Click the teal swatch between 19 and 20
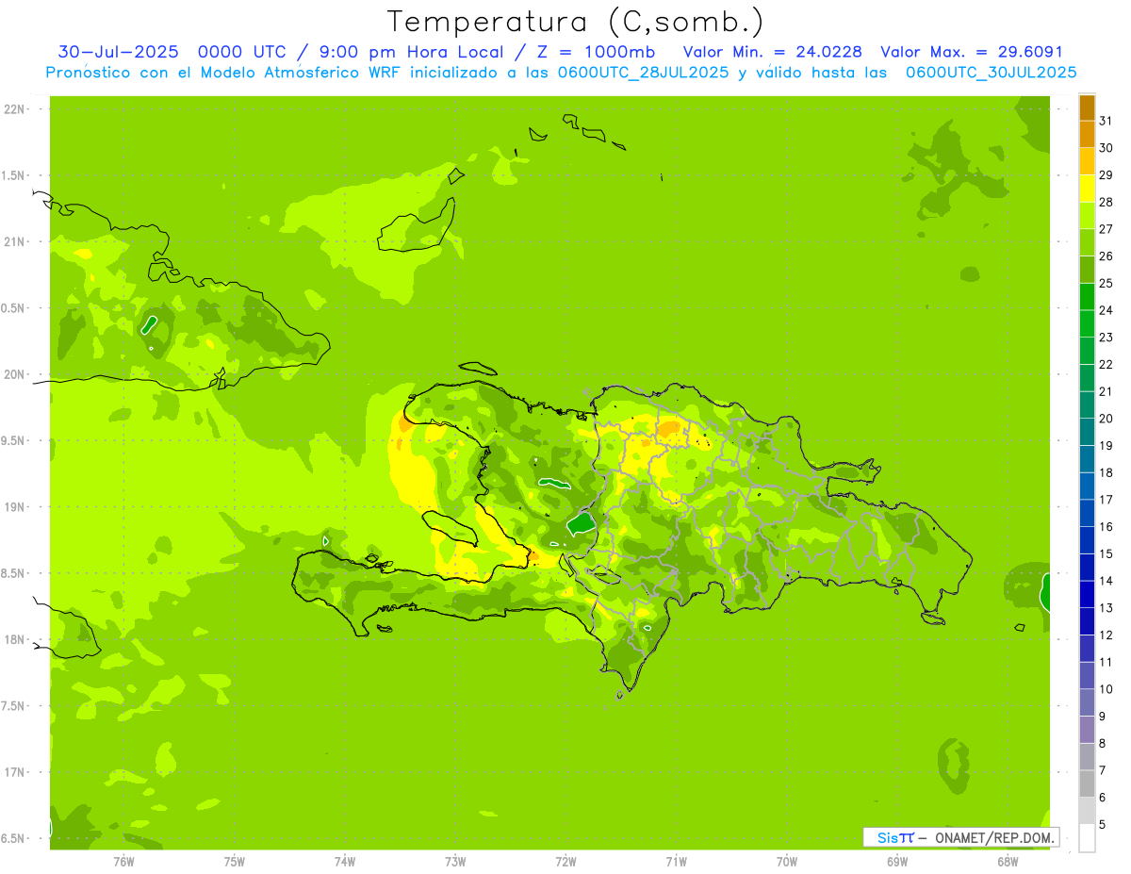Screen dimensions: 1131x874 coord(1087,432)
